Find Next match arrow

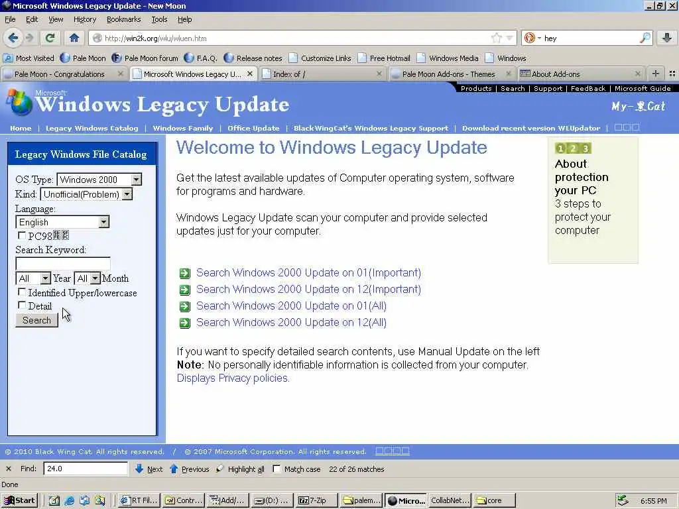tap(149, 469)
